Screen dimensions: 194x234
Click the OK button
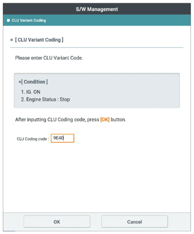click(57, 222)
